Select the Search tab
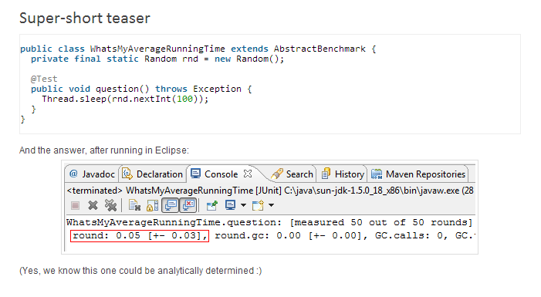The height and width of the screenshot is (297, 541). tap(292, 174)
